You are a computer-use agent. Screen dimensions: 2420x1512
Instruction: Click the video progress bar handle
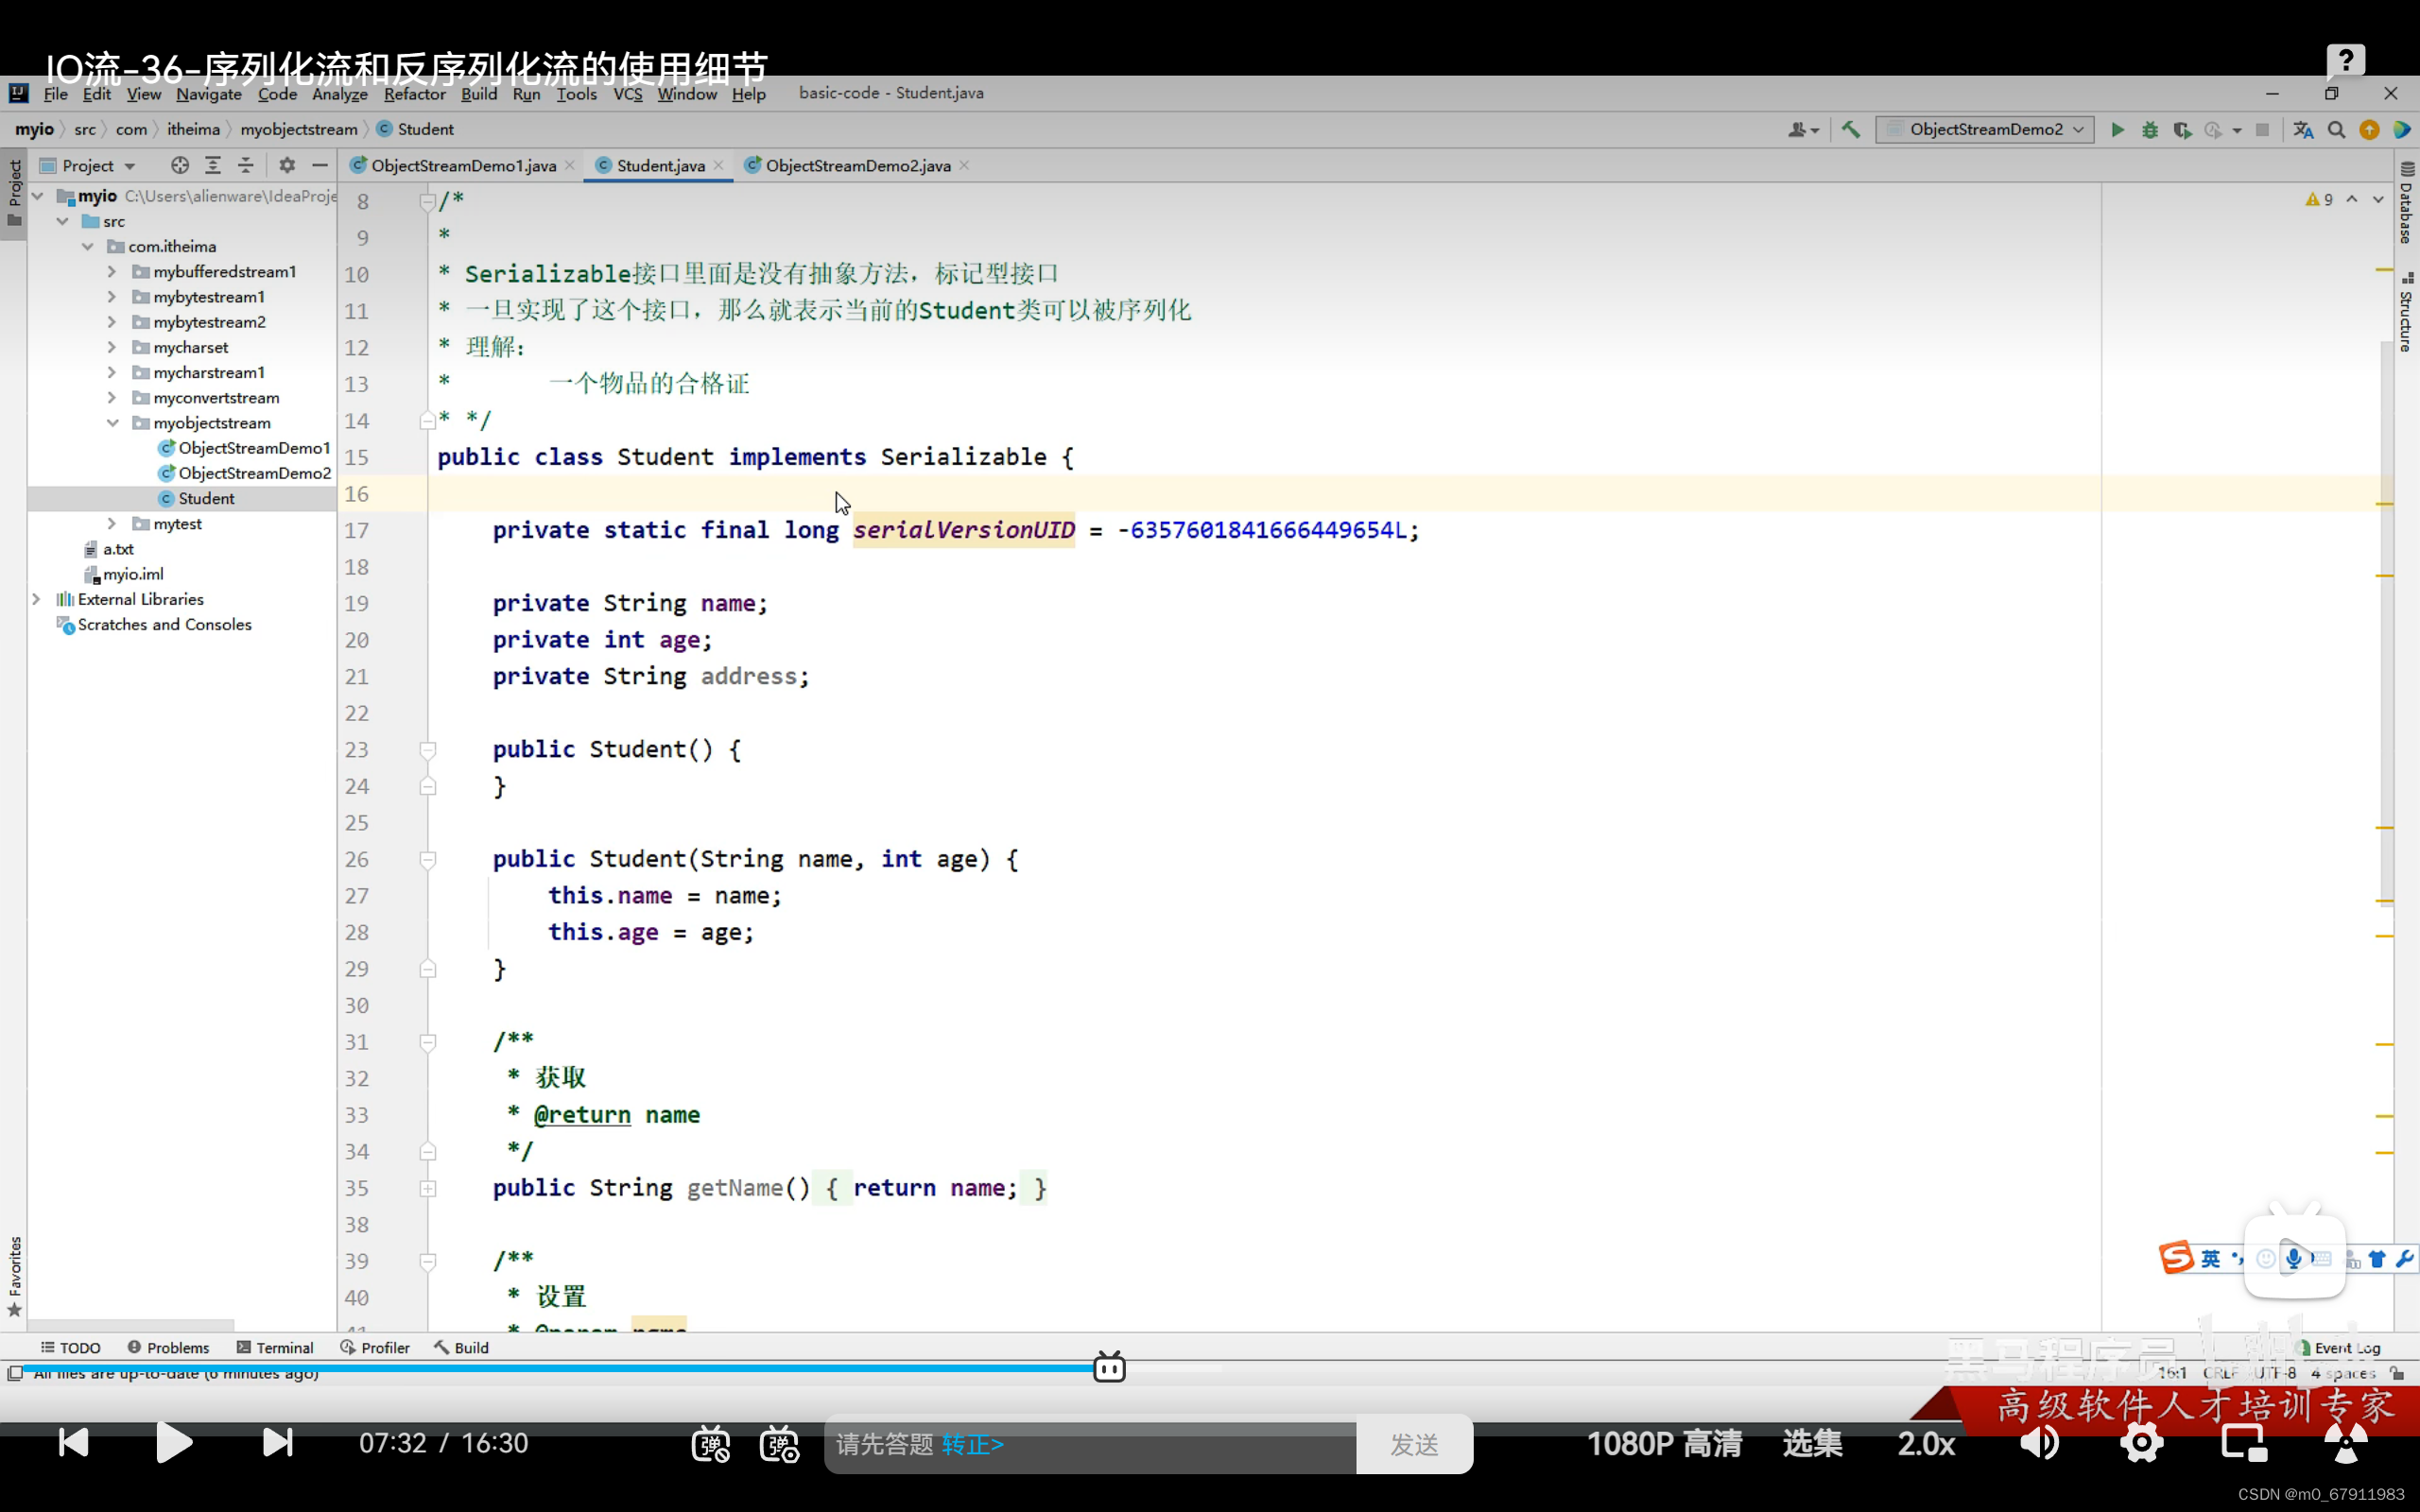(x=1109, y=1367)
